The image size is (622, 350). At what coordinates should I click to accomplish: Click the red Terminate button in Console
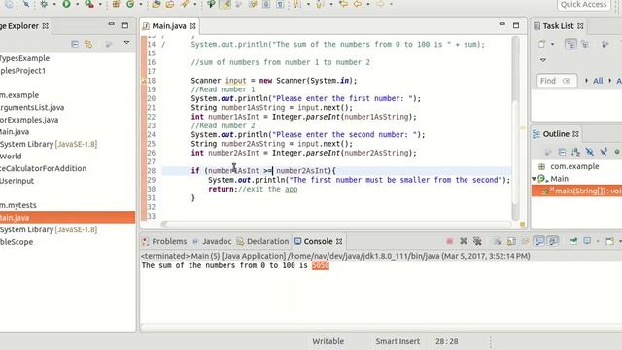tap(449, 241)
